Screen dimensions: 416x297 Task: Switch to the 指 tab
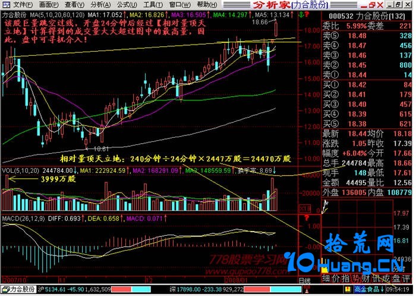coord(346,279)
